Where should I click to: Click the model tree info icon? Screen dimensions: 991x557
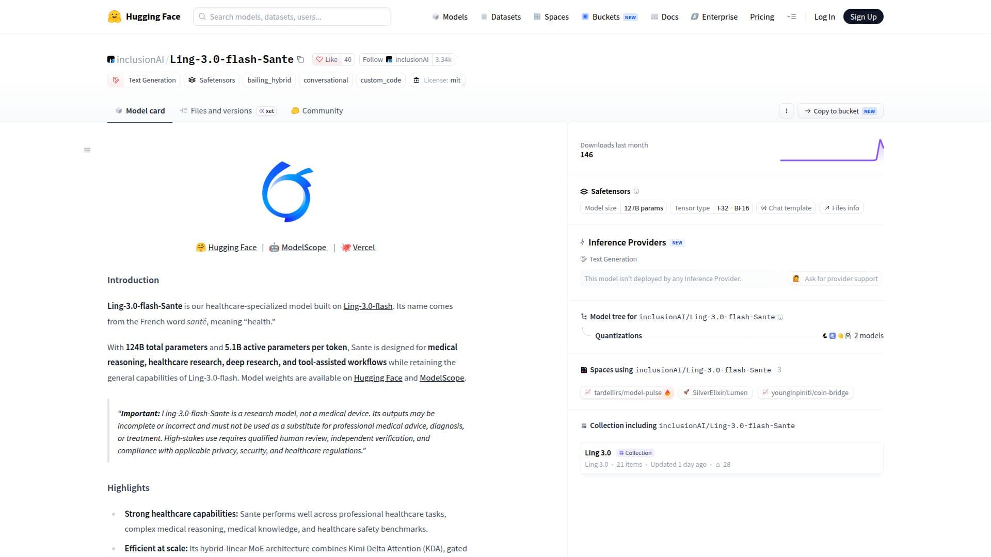780,317
